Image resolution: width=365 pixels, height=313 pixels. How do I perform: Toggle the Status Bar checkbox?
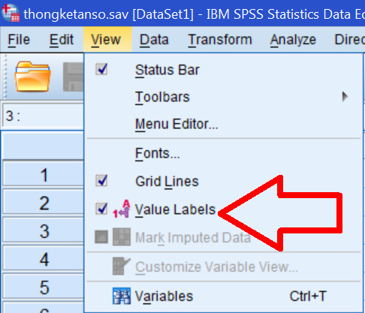[101, 69]
